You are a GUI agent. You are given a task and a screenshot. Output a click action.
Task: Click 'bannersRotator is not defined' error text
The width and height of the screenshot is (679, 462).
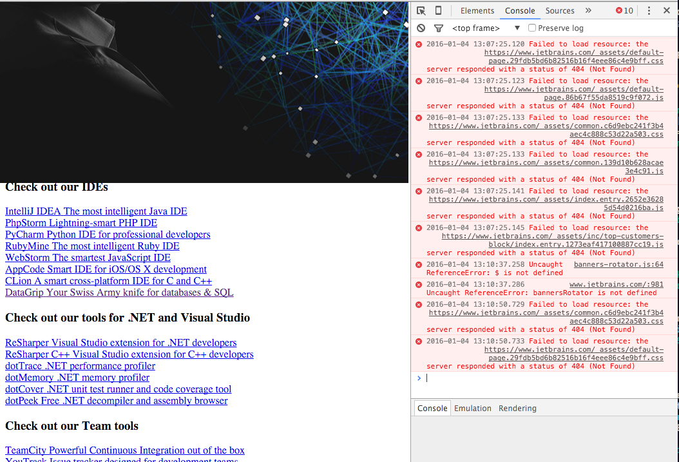point(595,293)
